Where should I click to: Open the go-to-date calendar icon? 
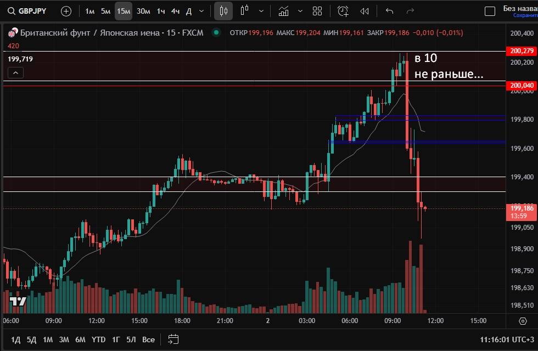173,339
